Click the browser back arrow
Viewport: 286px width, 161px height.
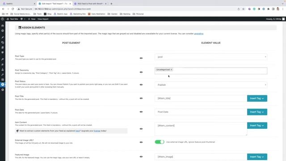[x=3, y=9]
